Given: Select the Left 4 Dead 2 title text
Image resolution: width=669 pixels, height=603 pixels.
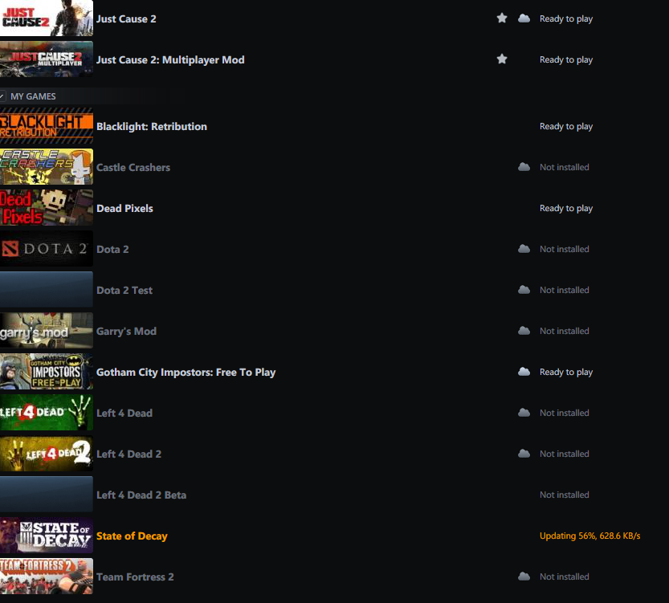Looking at the screenshot, I should pos(128,454).
